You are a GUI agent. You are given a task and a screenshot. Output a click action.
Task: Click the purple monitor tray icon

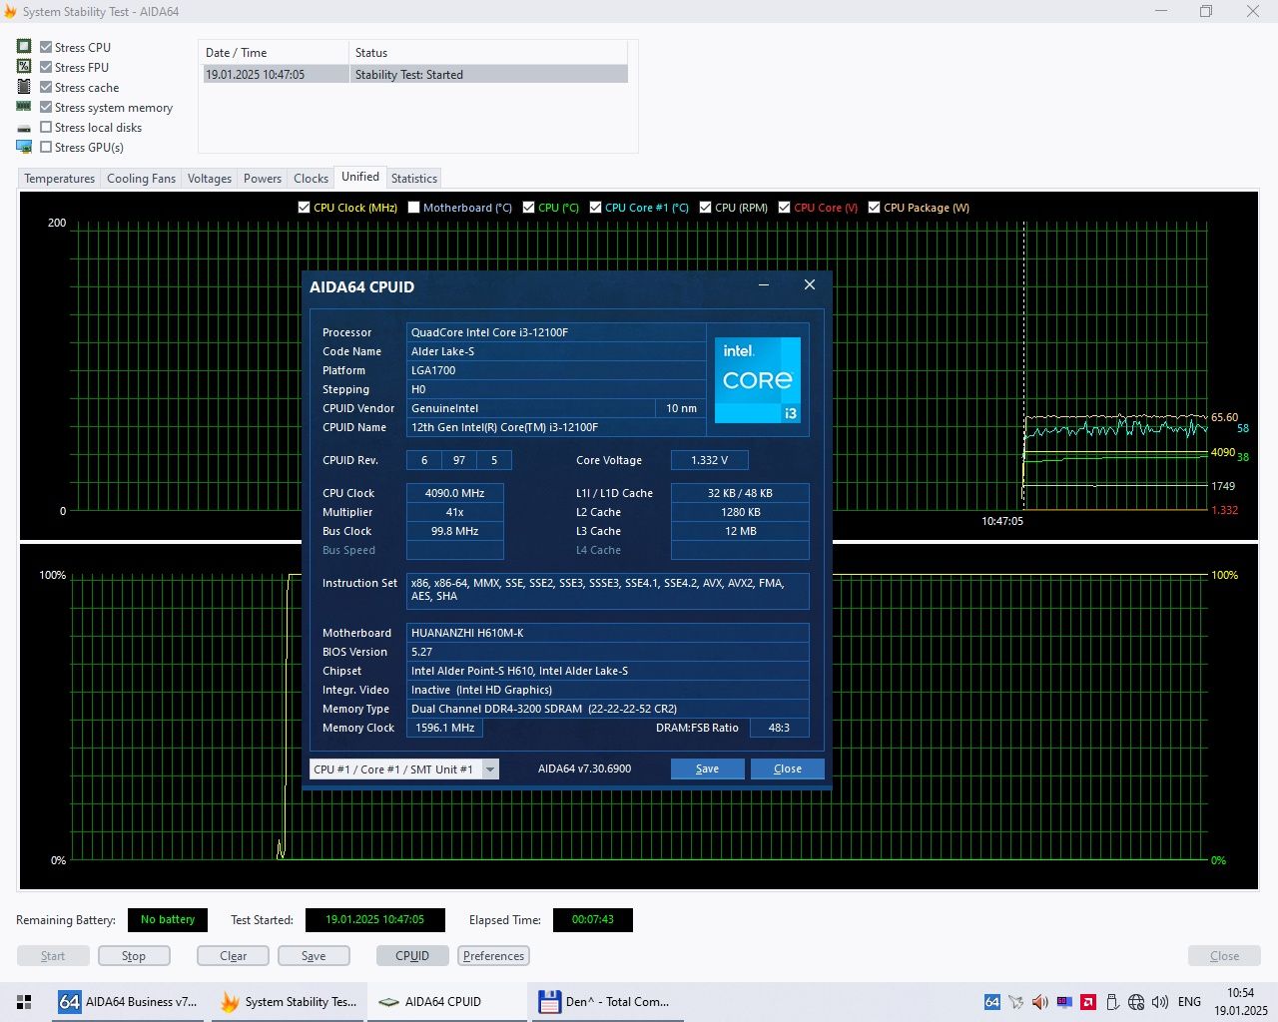[1064, 1002]
